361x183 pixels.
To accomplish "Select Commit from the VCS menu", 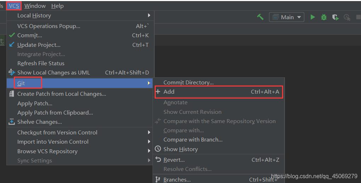I will pos(80,35).
